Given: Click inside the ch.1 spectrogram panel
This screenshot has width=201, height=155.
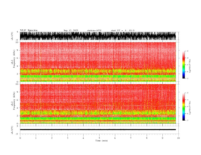Looking at the screenshot, I should (x=98, y=62).
